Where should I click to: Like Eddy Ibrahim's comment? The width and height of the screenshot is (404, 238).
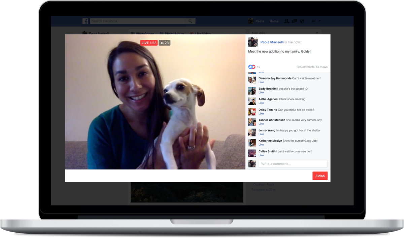(x=261, y=92)
